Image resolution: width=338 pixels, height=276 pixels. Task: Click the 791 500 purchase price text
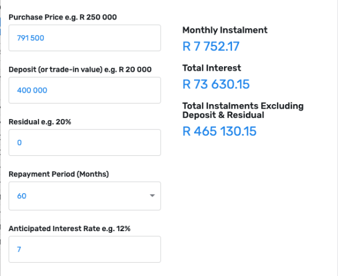[31, 38]
